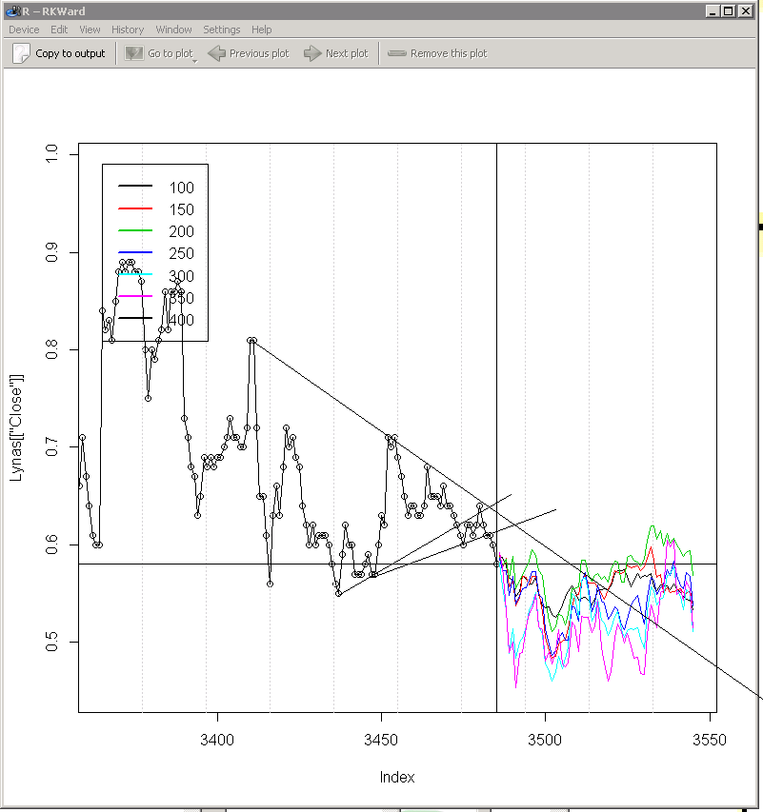Open the Device menu
Screen dimensions: 763x812
pos(24,30)
